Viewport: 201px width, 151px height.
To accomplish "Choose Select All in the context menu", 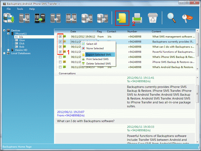I will point(98,44).
